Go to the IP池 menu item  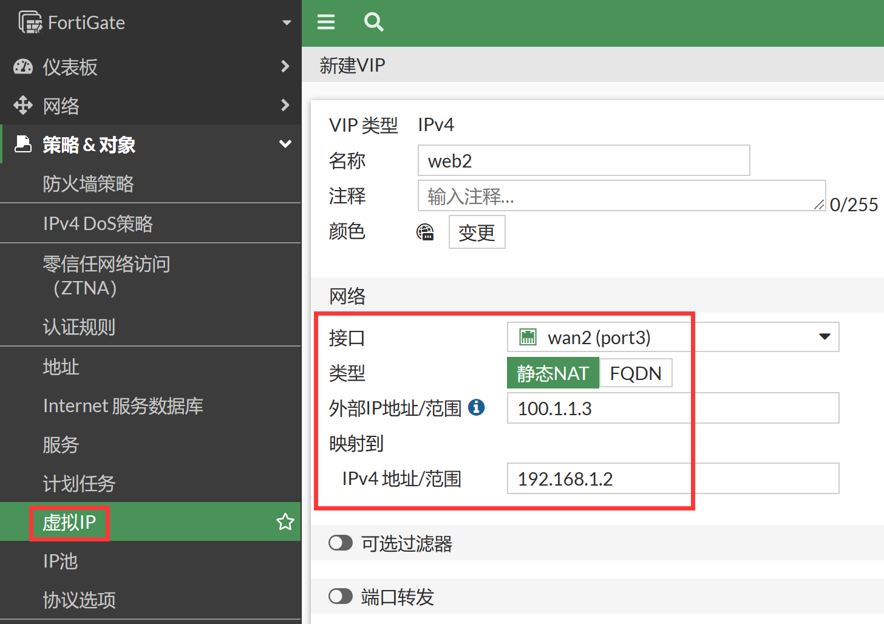61,561
